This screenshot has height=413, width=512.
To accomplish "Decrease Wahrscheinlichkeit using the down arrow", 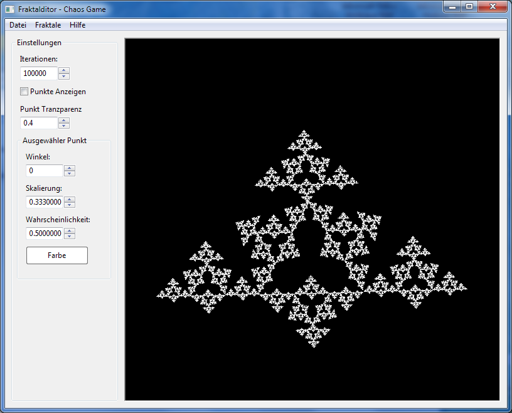I will click(70, 237).
